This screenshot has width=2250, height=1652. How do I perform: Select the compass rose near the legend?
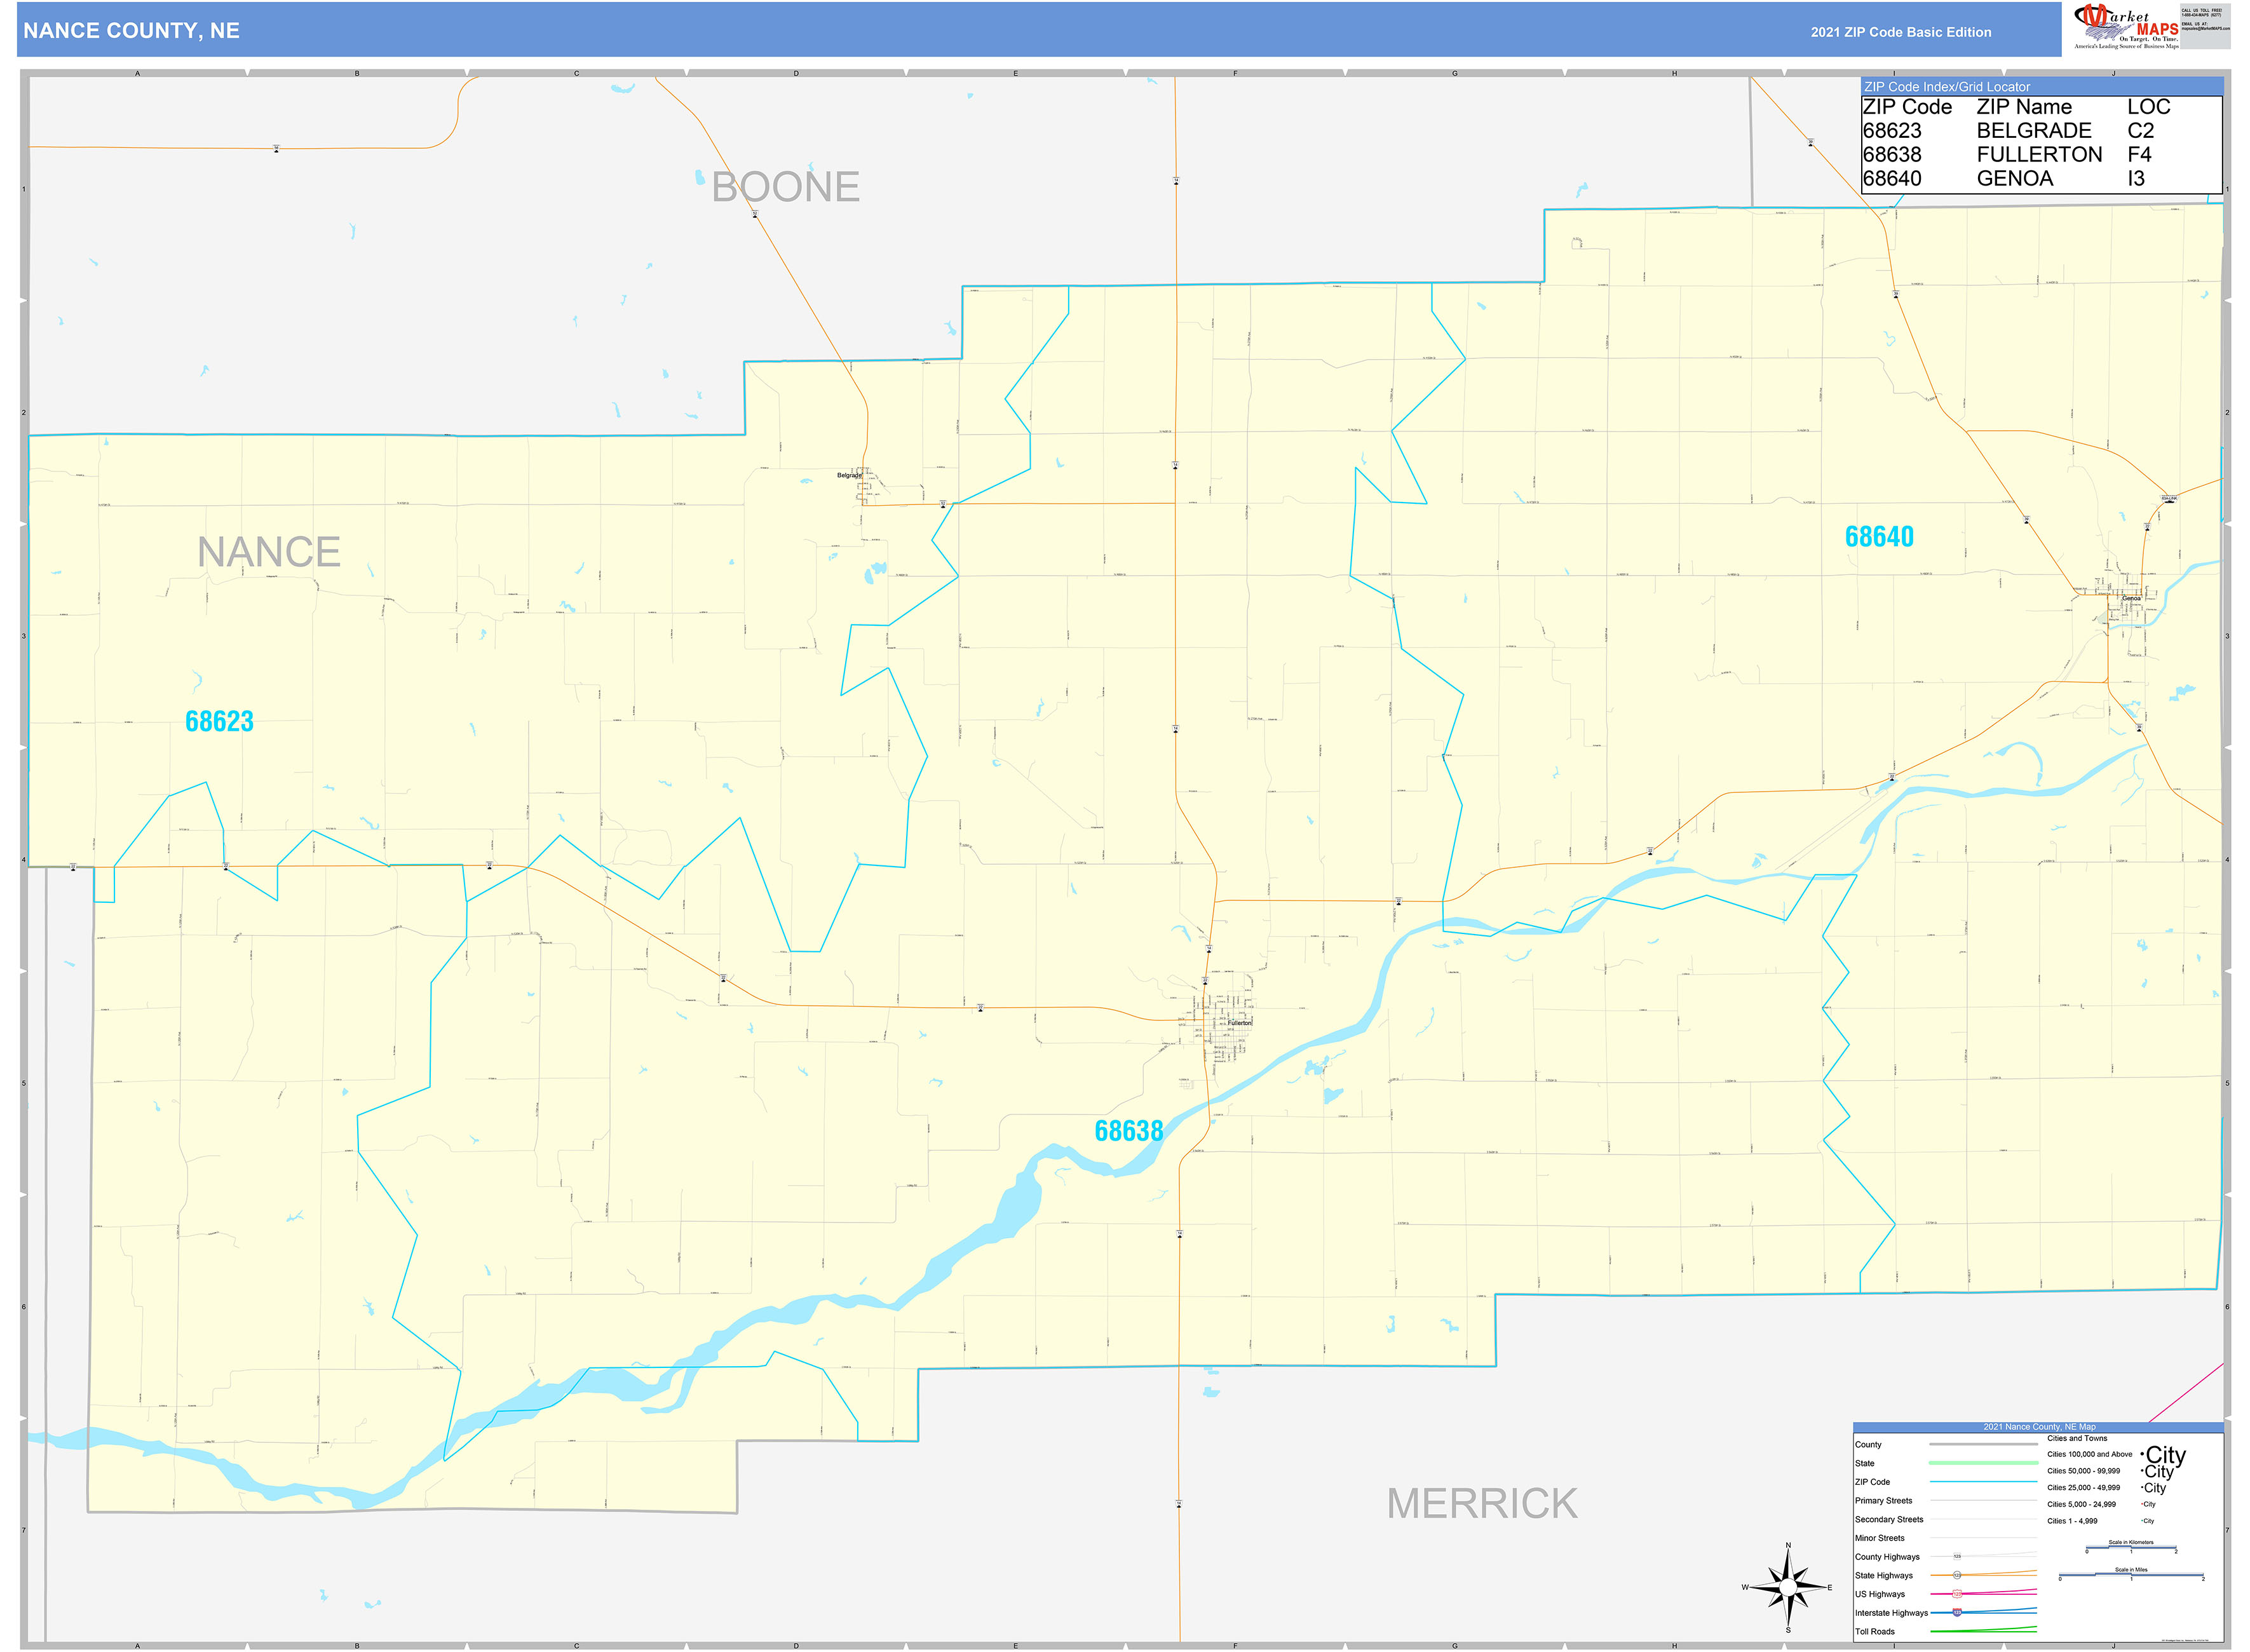pos(1789,1586)
